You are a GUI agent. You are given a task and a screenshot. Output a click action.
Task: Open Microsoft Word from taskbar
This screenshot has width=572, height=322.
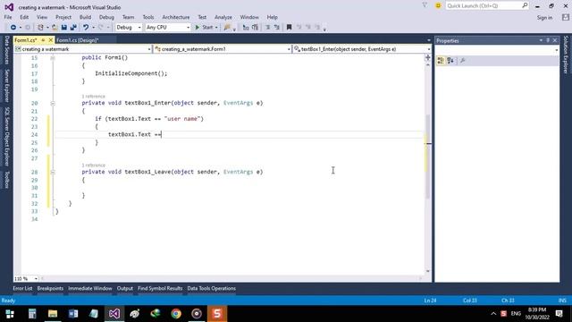tap(73, 314)
